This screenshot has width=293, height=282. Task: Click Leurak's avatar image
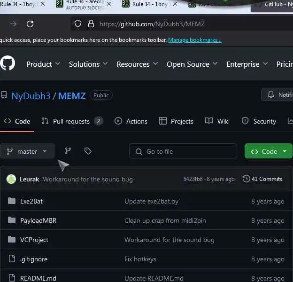11,179
